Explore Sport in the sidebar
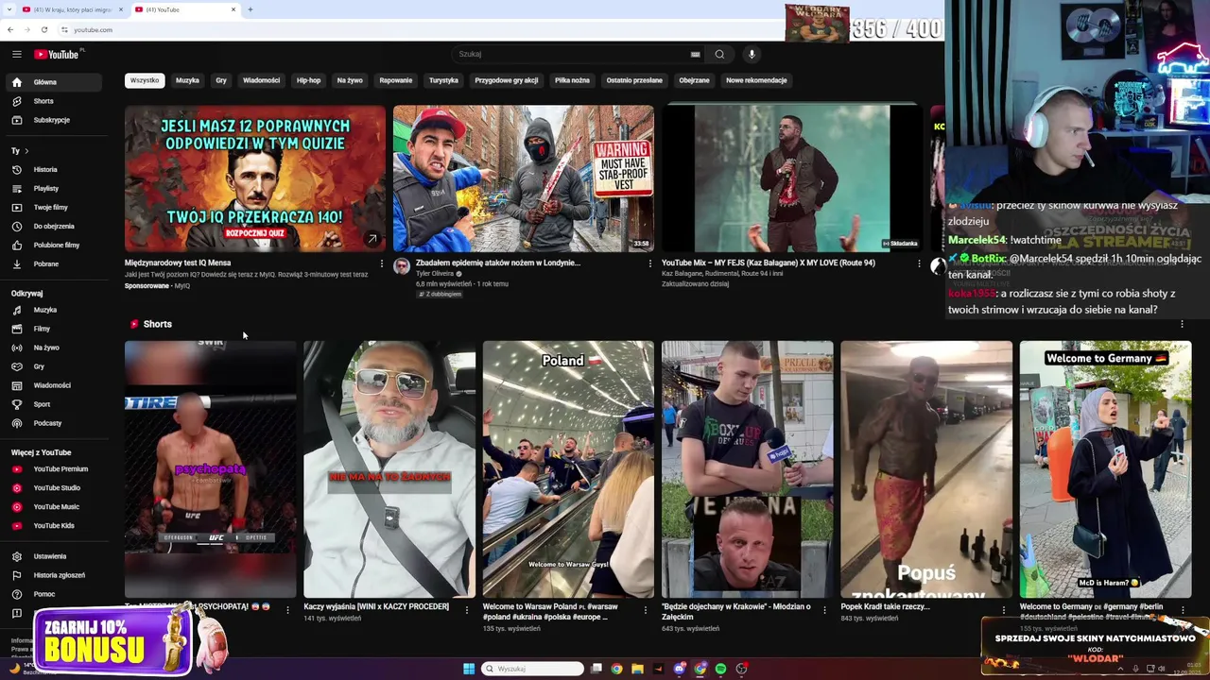 53,404
